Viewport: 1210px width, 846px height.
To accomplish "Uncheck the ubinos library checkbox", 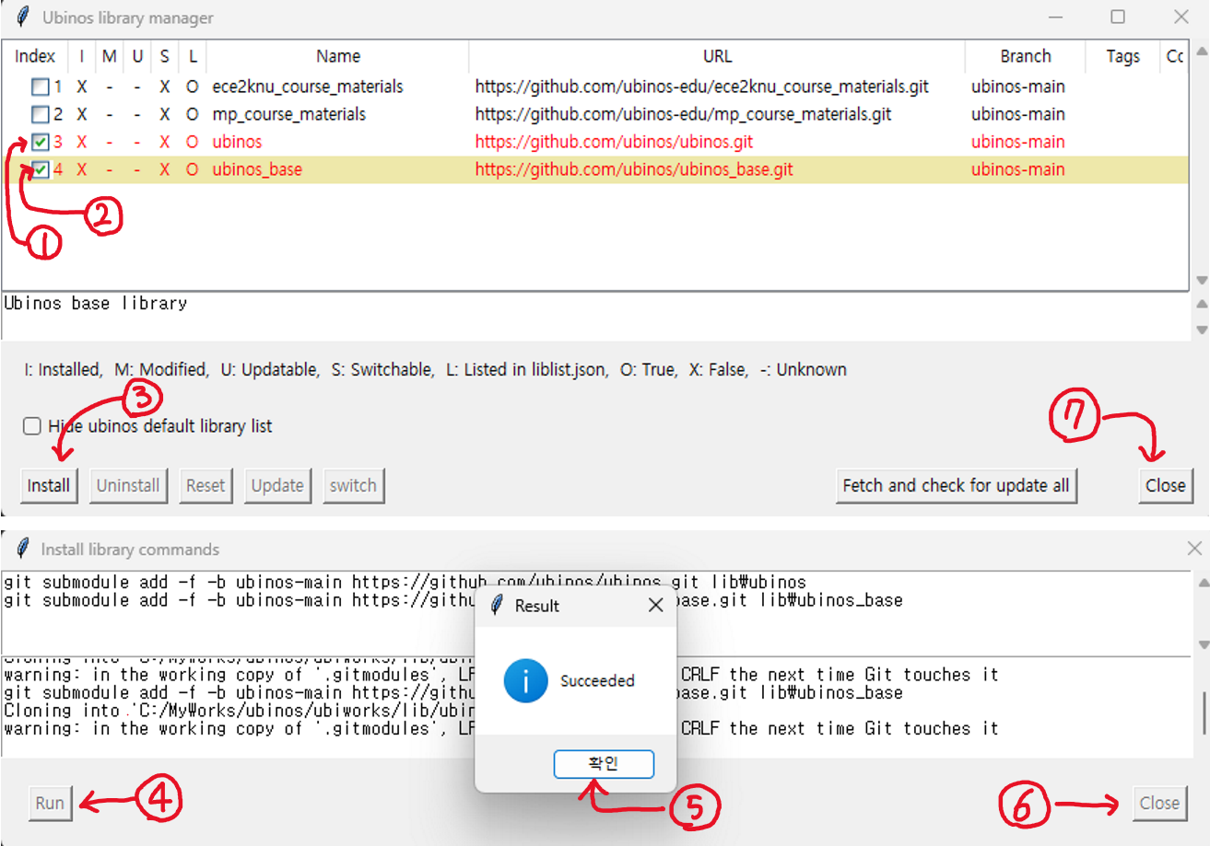I will [x=41, y=143].
